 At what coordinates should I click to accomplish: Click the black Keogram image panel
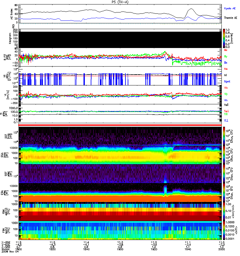pyautogui.click(x=120, y=40)
